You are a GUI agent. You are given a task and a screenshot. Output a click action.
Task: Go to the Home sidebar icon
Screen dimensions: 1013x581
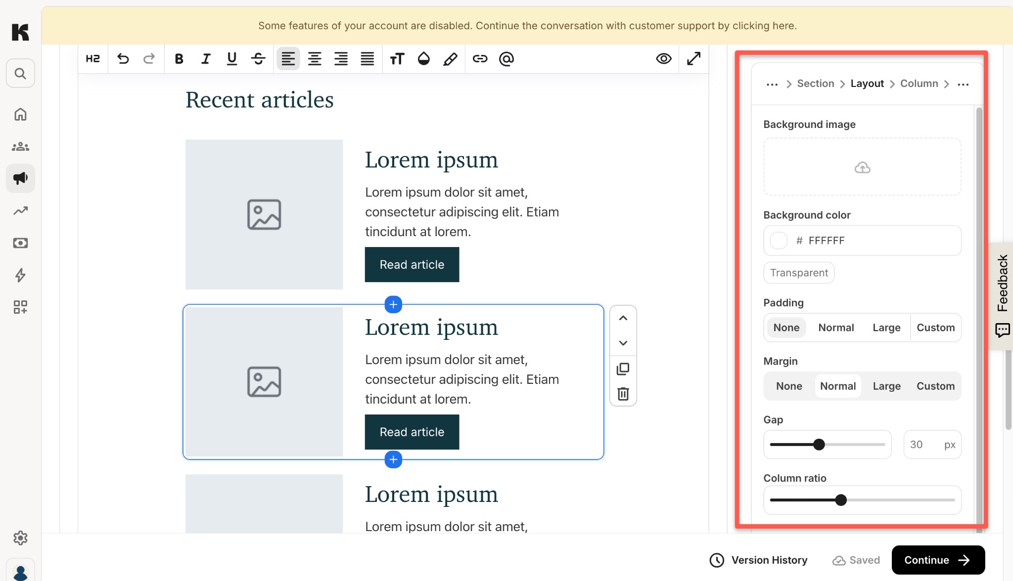coord(20,114)
